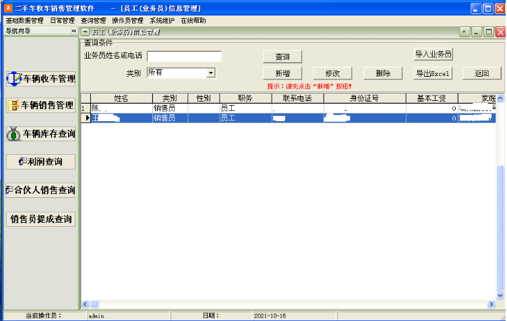Open 合伙人销售查询 in sidebar
The height and width of the screenshot is (321, 507).
coord(40,190)
